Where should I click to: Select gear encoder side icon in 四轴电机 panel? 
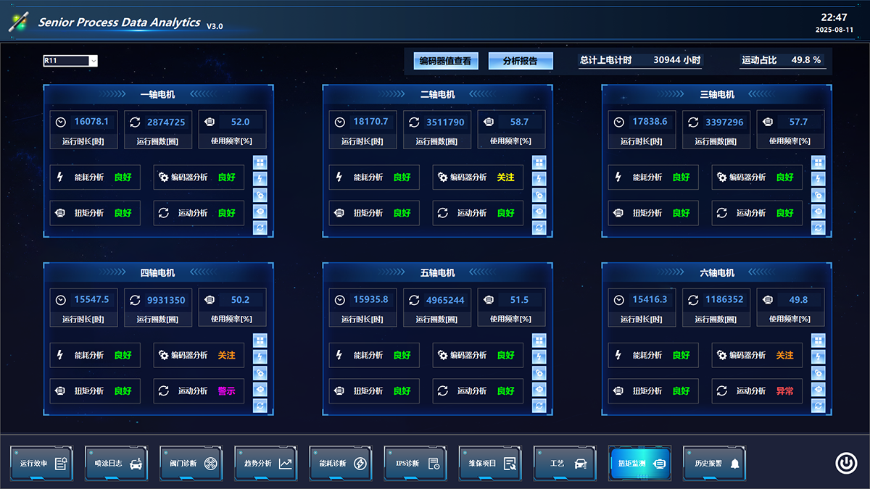[260, 373]
